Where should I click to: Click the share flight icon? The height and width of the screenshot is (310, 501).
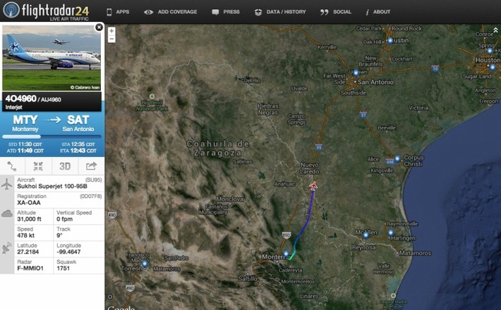91,166
